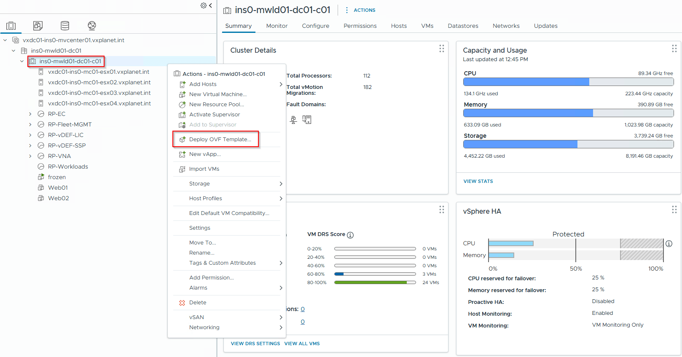Click the frozen VM icon in tree
Screen dimensions: 682x357
[x=41, y=177]
